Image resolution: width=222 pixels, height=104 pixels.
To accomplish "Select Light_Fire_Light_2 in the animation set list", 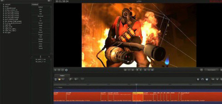I will tap(11, 30).
